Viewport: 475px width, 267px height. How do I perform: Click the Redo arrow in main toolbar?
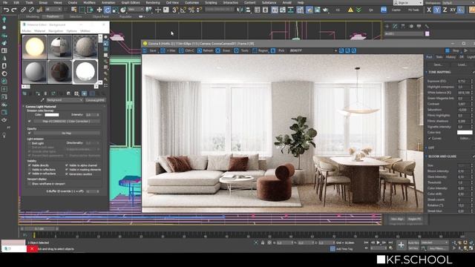point(14,10)
